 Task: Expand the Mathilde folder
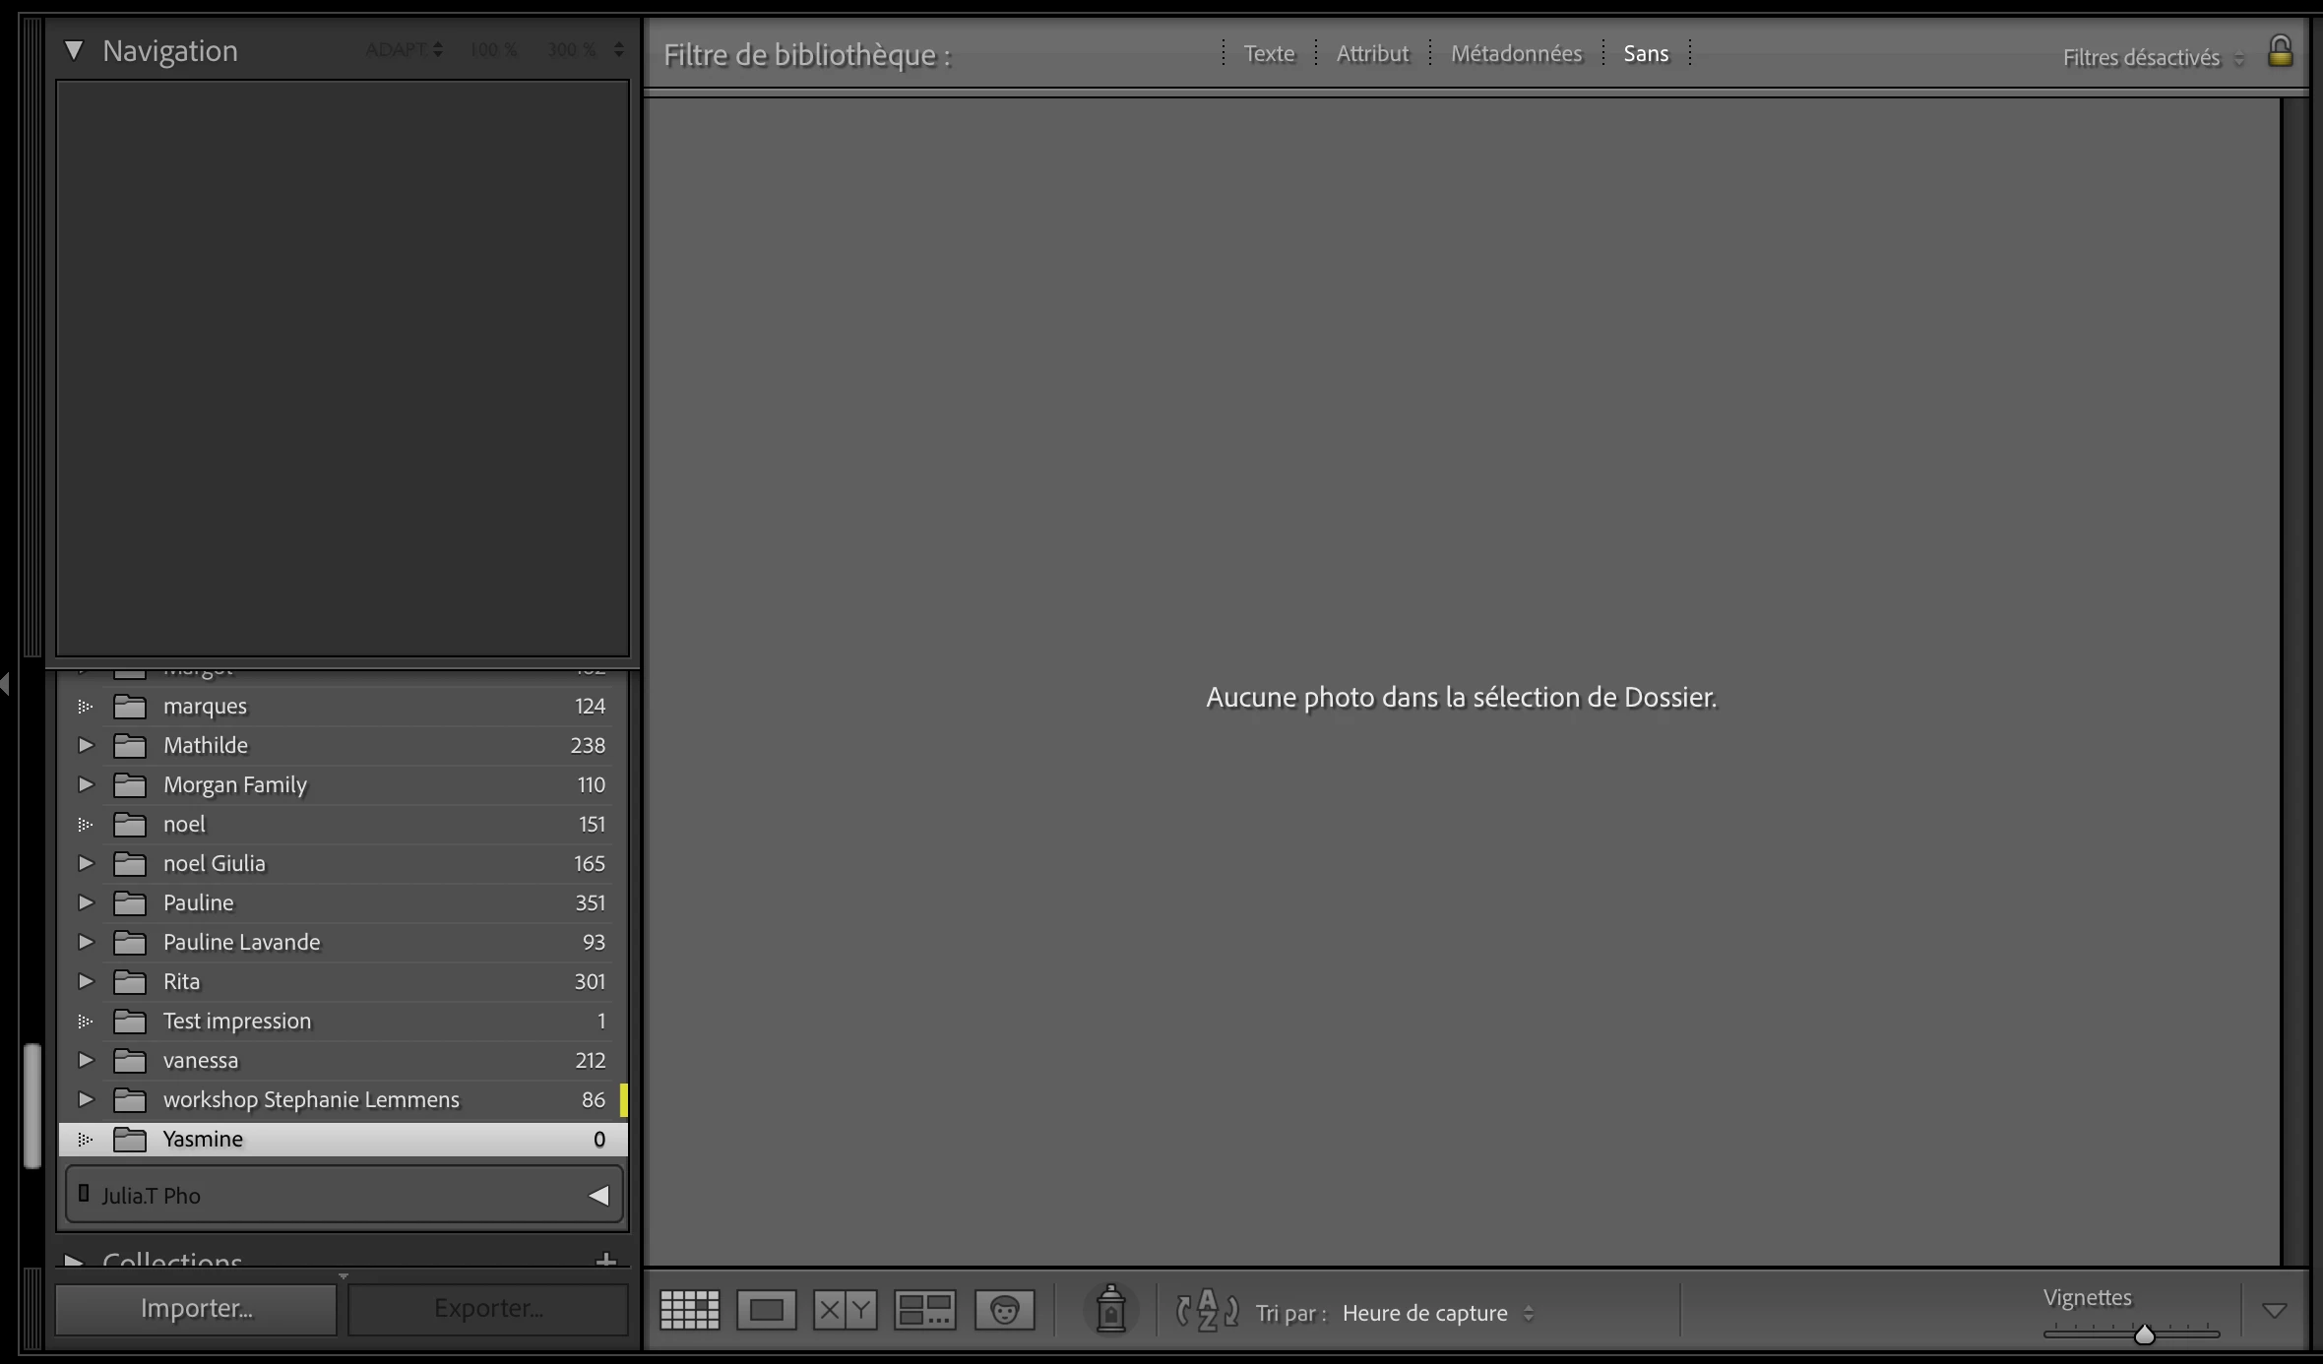(x=86, y=745)
